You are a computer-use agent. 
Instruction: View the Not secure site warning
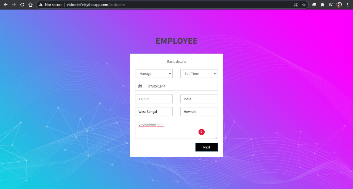point(50,5)
